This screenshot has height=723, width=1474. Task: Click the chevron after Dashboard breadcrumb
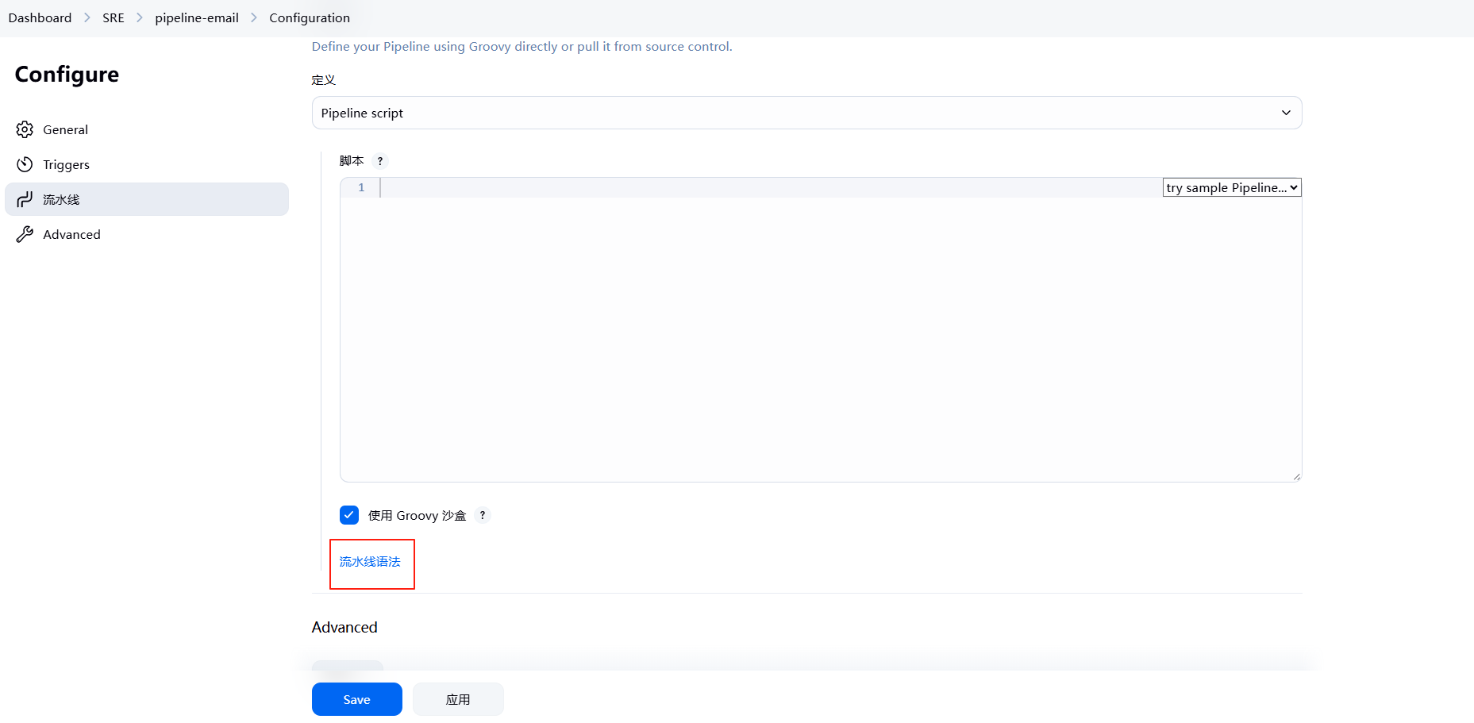(x=87, y=17)
